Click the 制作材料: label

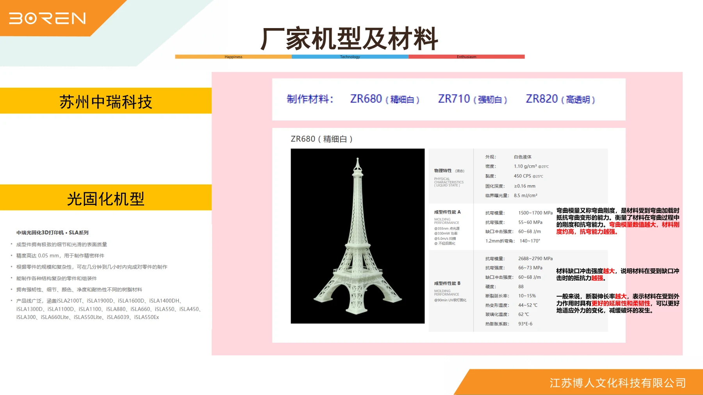tap(310, 99)
